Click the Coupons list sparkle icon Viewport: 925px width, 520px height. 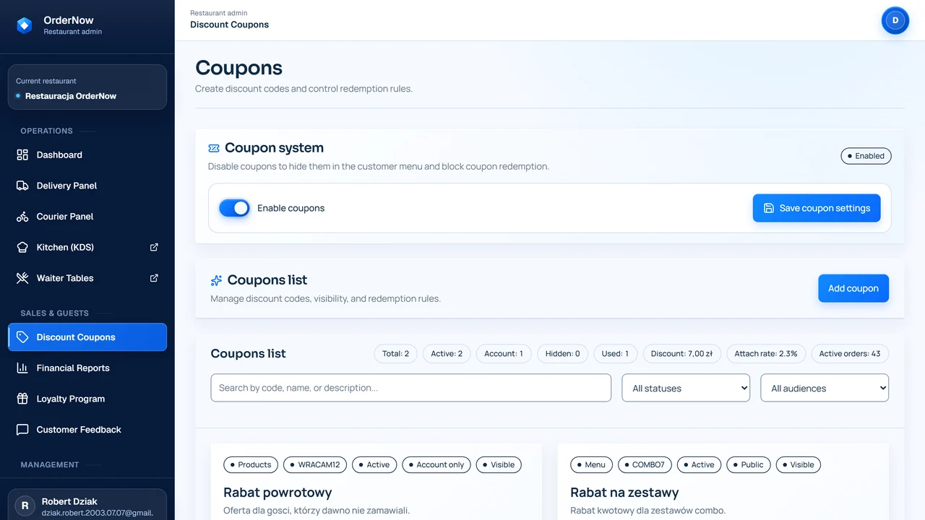(x=216, y=280)
